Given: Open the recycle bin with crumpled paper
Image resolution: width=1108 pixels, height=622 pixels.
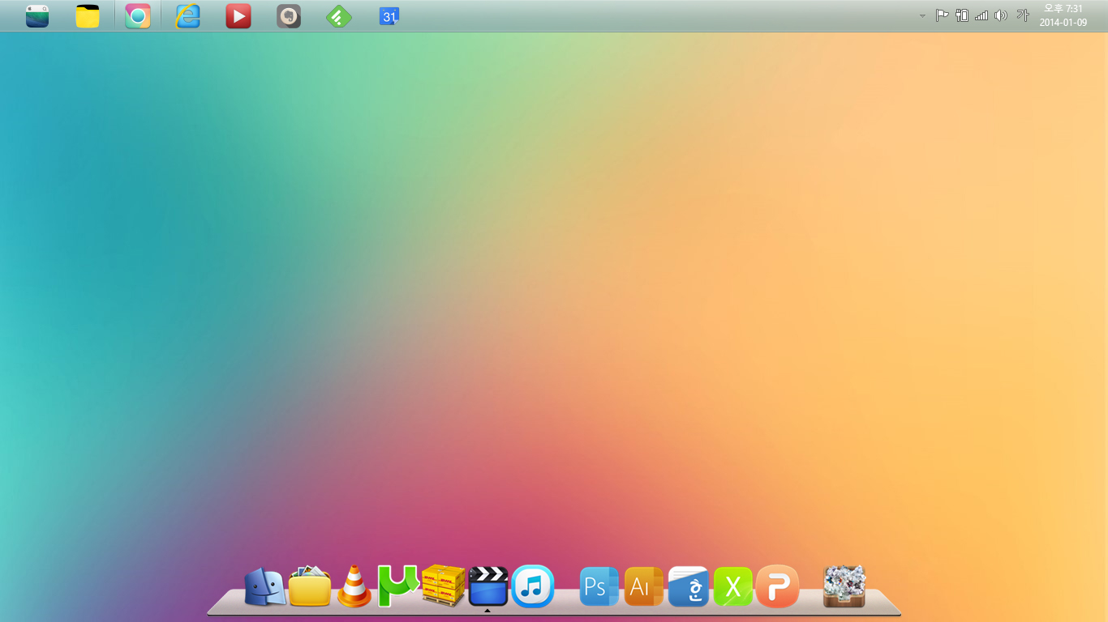Looking at the screenshot, I should [844, 586].
